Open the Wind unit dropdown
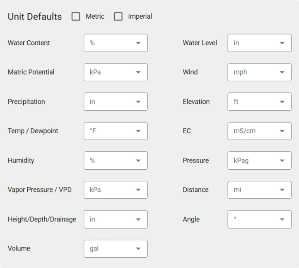Screen dimensions: 299x268 tap(259, 73)
